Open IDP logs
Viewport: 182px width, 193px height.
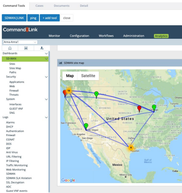[x=8, y=148]
